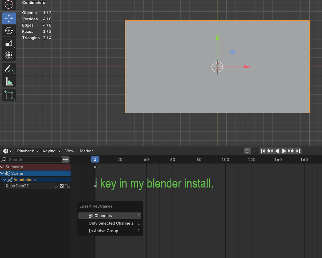The image size is (322, 258).
Task: Select the Transform tool
Action: pyautogui.click(x=9, y=55)
